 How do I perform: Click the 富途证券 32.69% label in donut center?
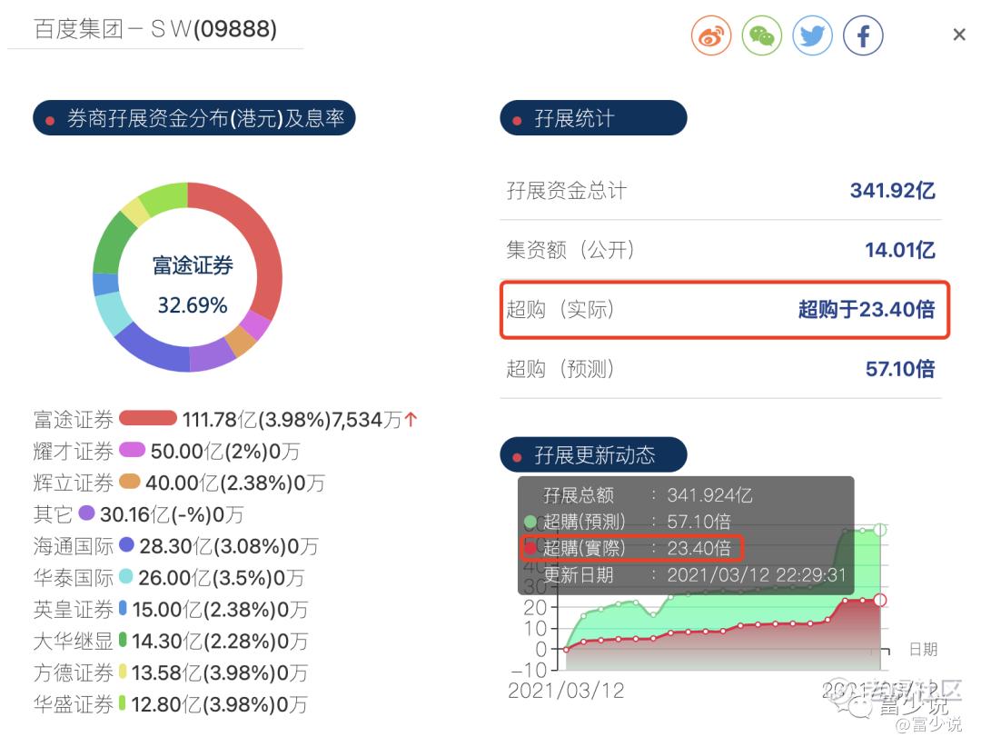[x=192, y=285]
